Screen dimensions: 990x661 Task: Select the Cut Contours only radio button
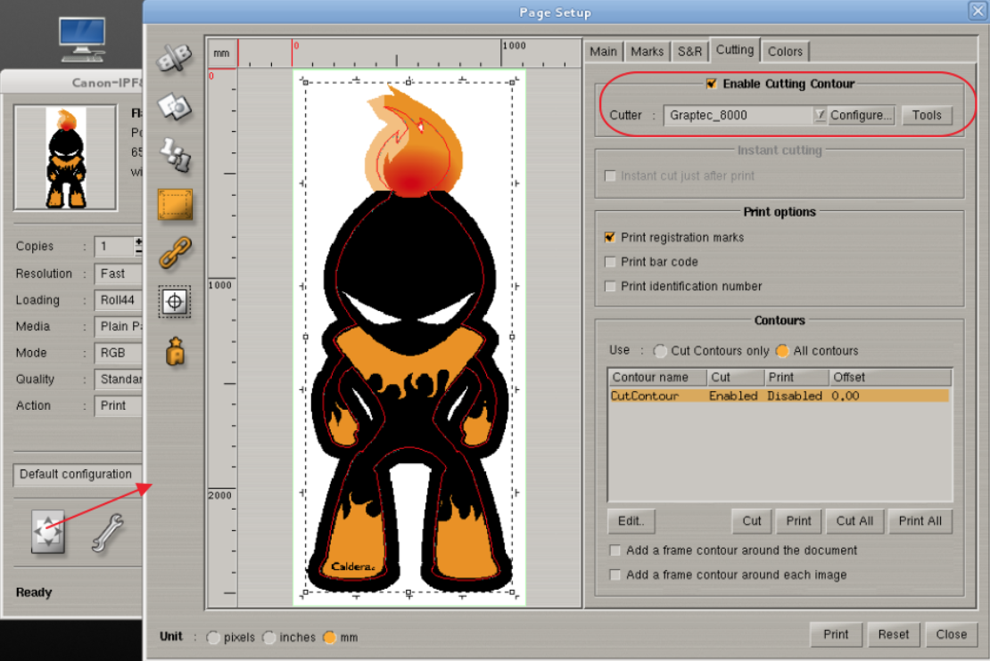coord(660,351)
